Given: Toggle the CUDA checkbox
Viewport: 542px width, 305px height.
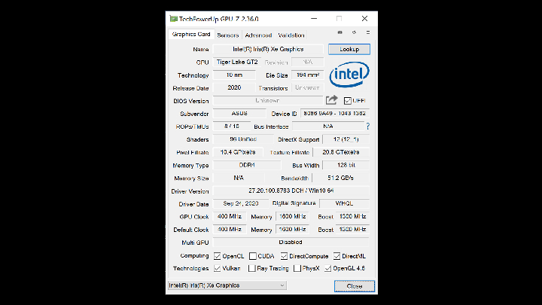Looking at the screenshot, I should (x=253, y=256).
